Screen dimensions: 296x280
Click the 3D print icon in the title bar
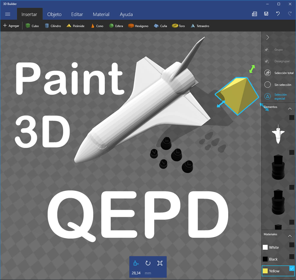pos(255,14)
